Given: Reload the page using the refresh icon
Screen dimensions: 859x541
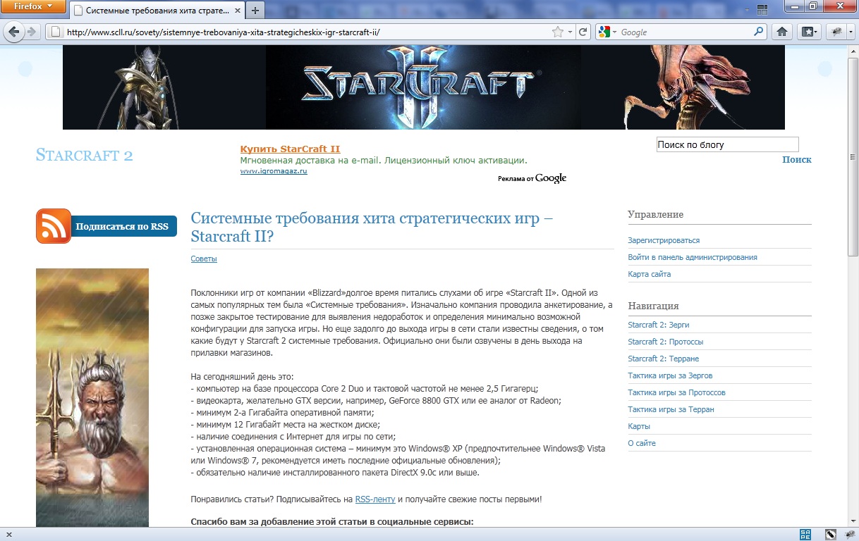Looking at the screenshot, I should (x=583, y=32).
